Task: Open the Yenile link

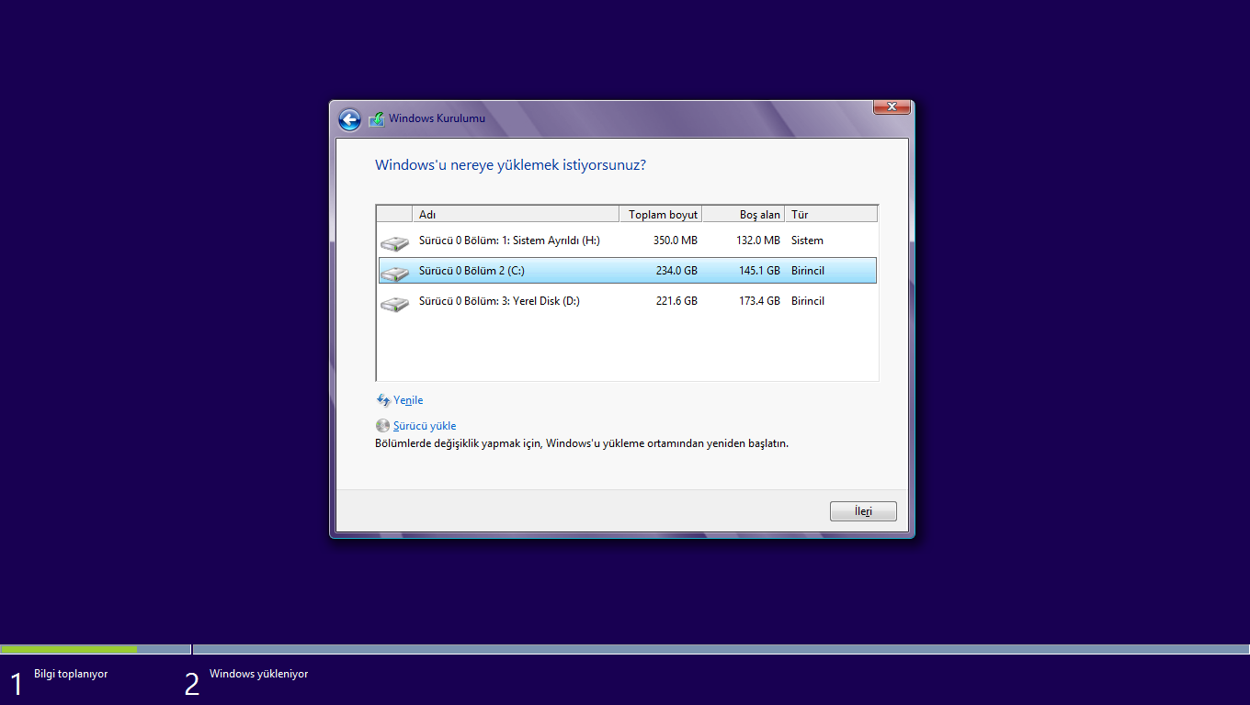Action: (408, 400)
